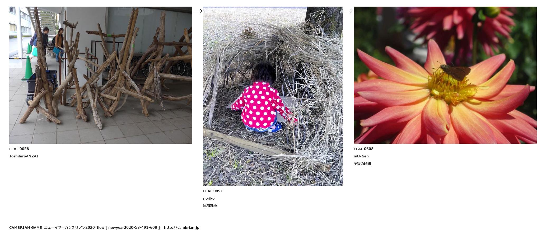Click the CAMBRIAN GAME footer title
Image resolution: width=546 pixels, height=234 pixels.
26,227
